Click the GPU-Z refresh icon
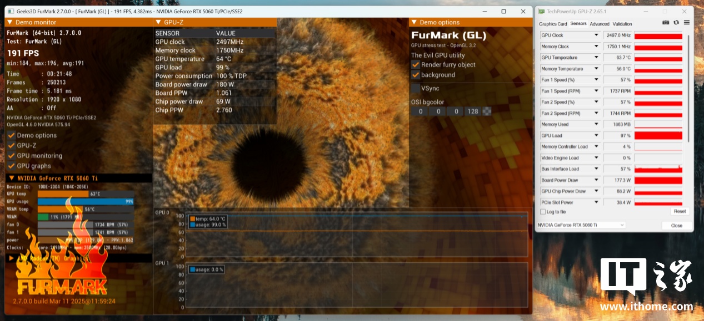 tap(676, 23)
